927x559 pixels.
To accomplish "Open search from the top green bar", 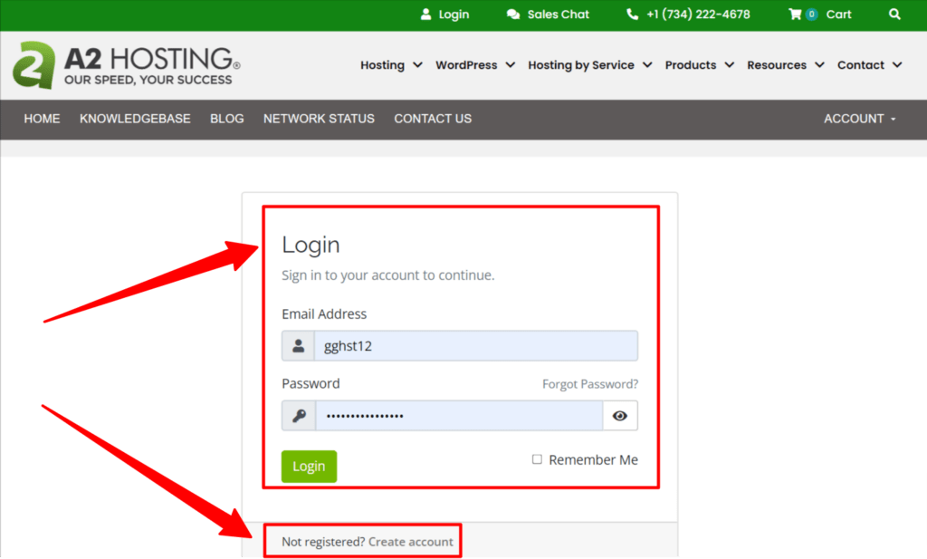I will coord(894,14).
